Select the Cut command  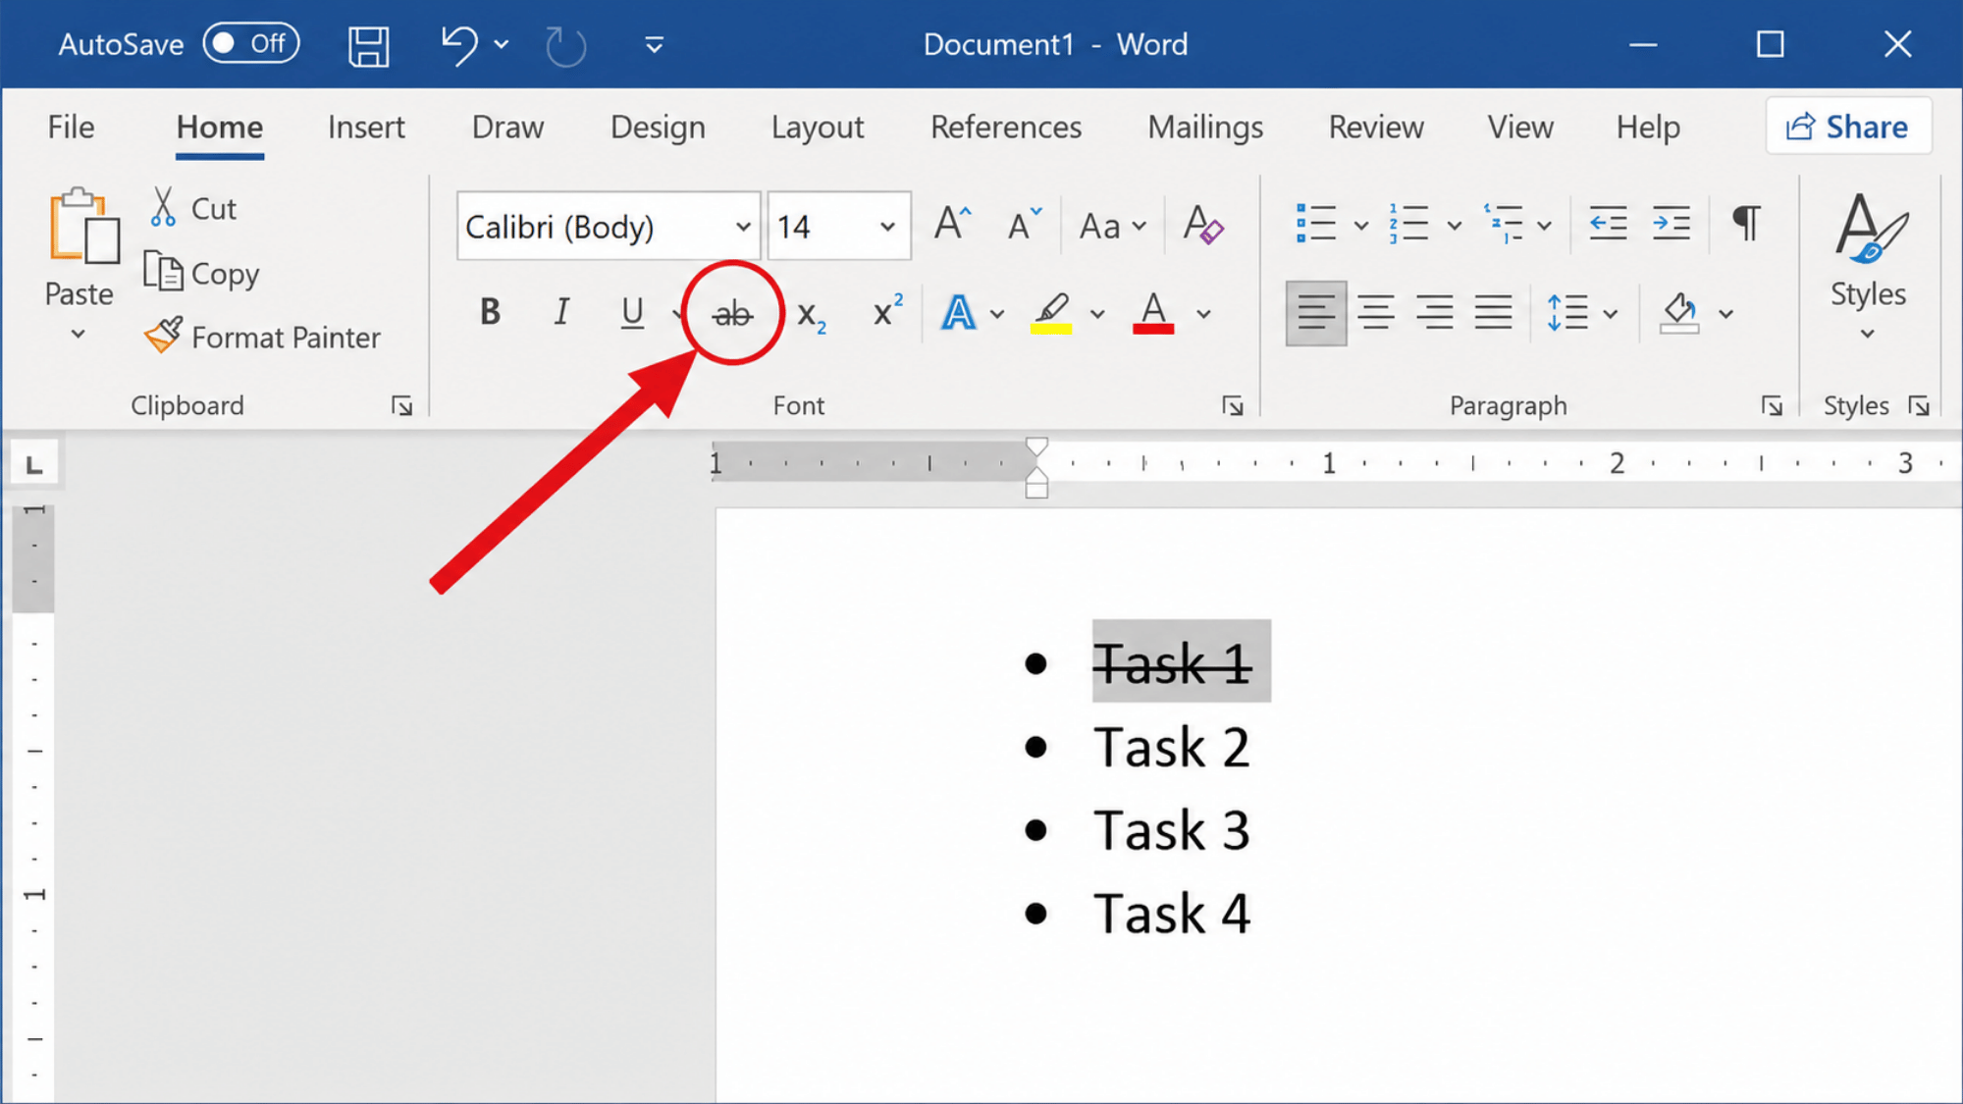click(x=194, y=208)
